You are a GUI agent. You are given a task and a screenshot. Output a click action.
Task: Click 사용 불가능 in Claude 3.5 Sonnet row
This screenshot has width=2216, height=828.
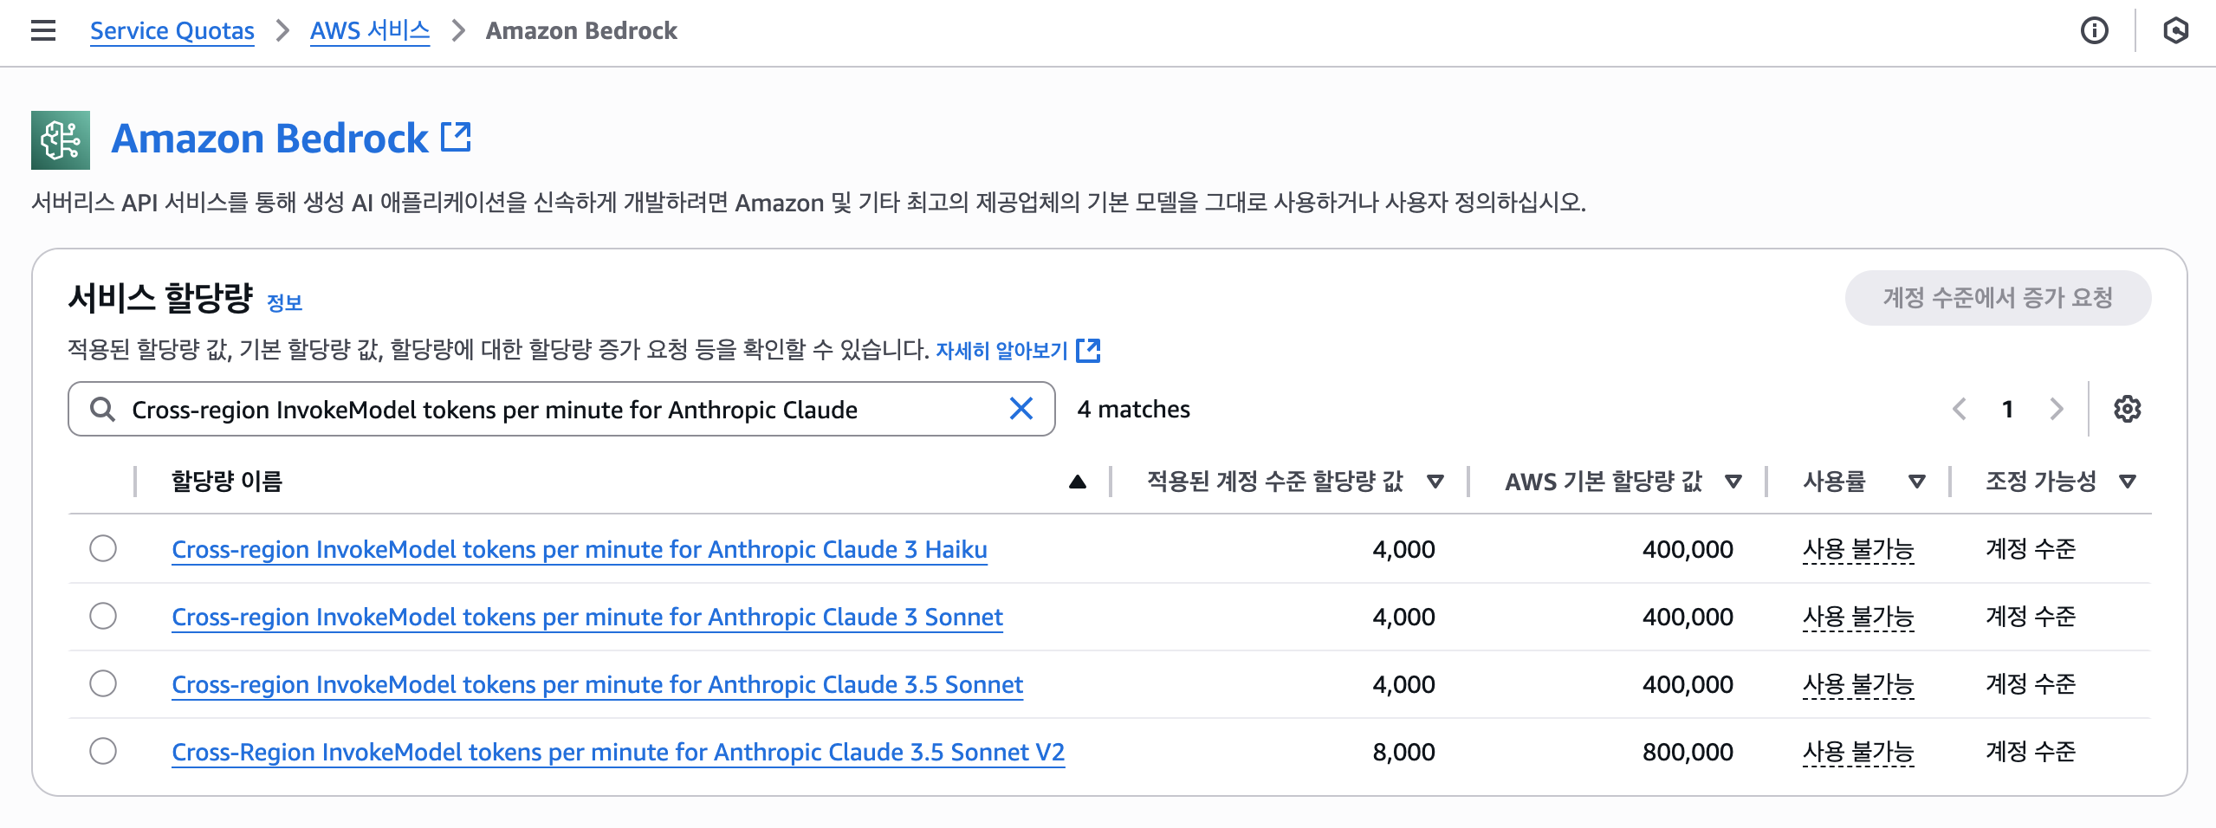click(1858, 684)
